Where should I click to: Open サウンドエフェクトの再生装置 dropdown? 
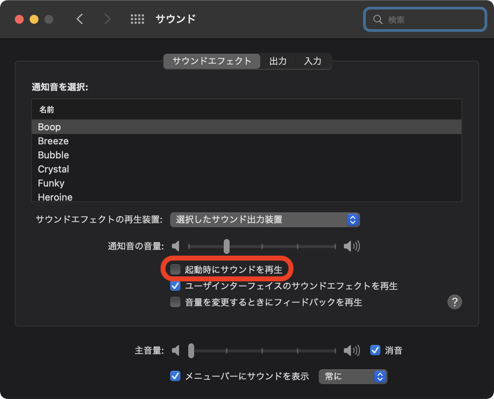[x=265, y=220]
